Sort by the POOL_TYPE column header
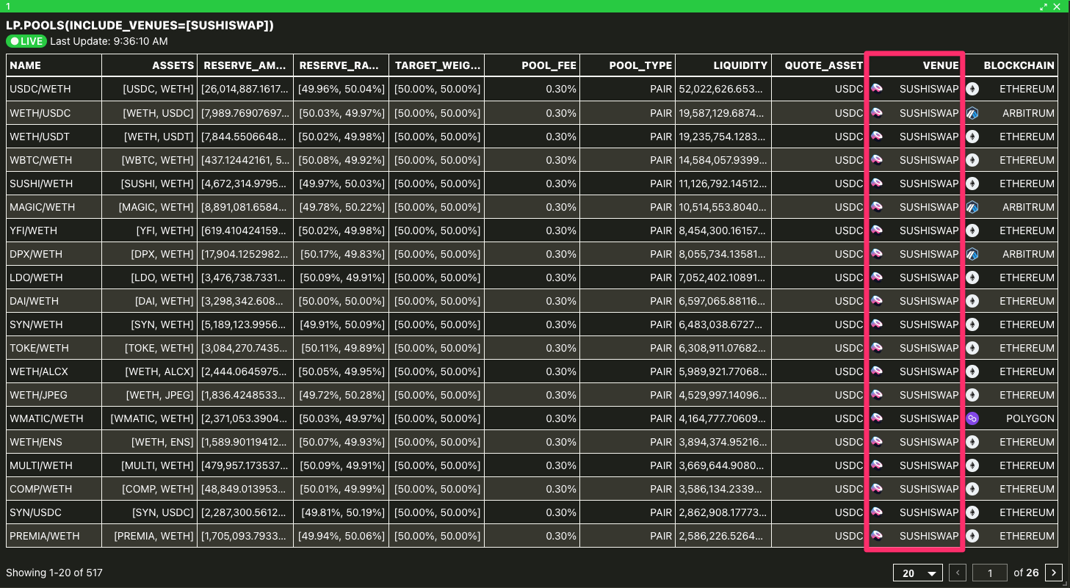Image resolution: width=1070 pixels, height=588 pixels. [x=627, y=65]
